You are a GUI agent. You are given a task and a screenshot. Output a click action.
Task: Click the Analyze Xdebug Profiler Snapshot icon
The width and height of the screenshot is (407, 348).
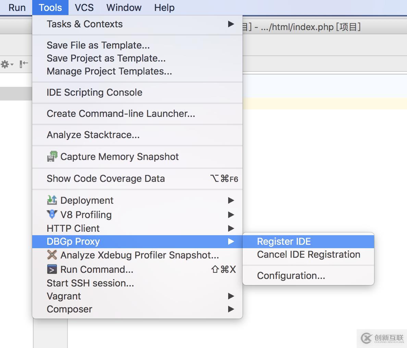click(x=52, y=255)
